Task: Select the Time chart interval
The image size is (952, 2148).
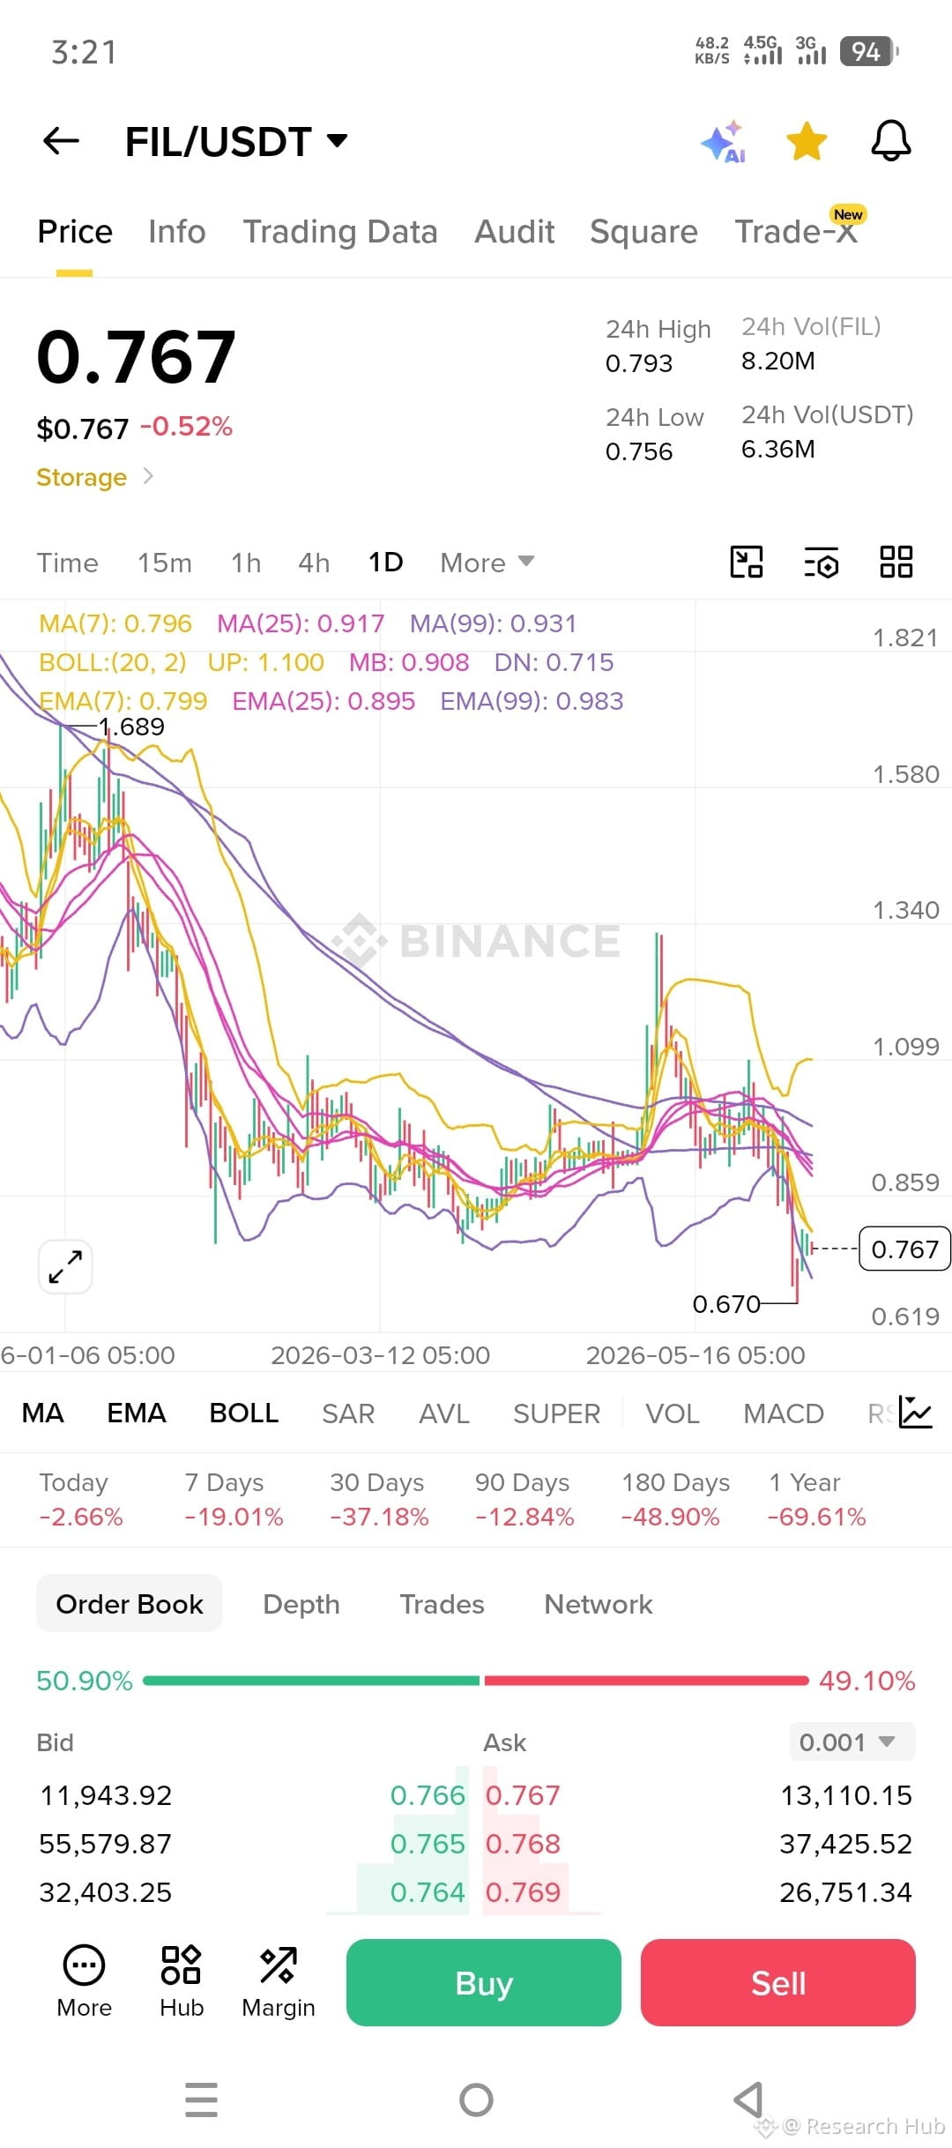Action: [x=68, y=563]
